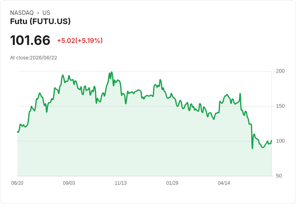Click the sharp low point below 100
The height and width of the screenshot is (204, 296).
pos(253,148)
